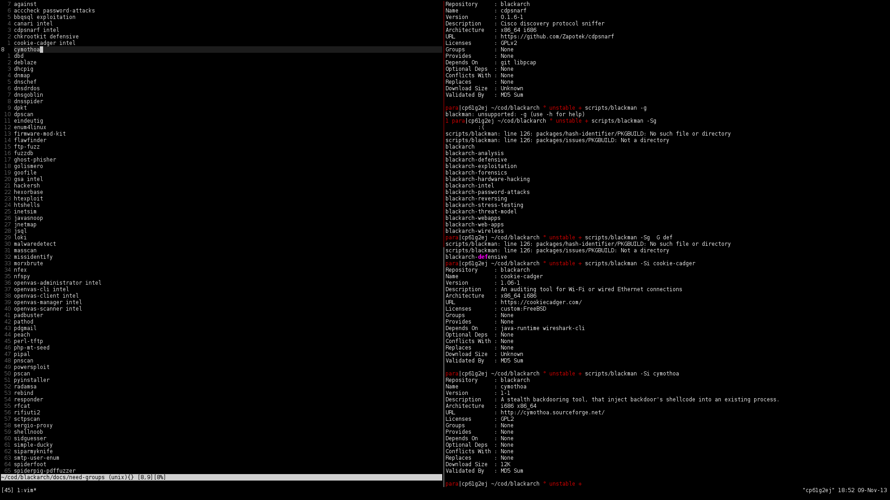Click the 'custom:FreeBSD' license value

[x=523, y=309]
